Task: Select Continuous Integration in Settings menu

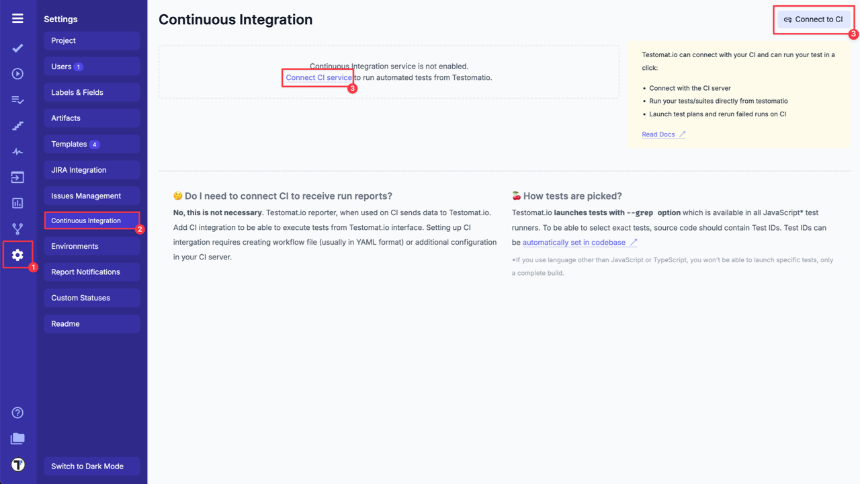Action: point(92,220)
